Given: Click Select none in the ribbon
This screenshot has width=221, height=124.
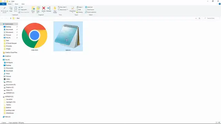Looking at the screenshot, I should point(89,10).
